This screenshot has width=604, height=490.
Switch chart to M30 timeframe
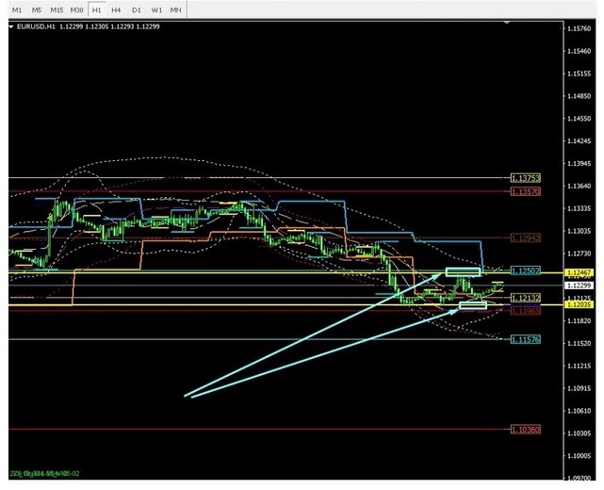(x=77, y=9)
